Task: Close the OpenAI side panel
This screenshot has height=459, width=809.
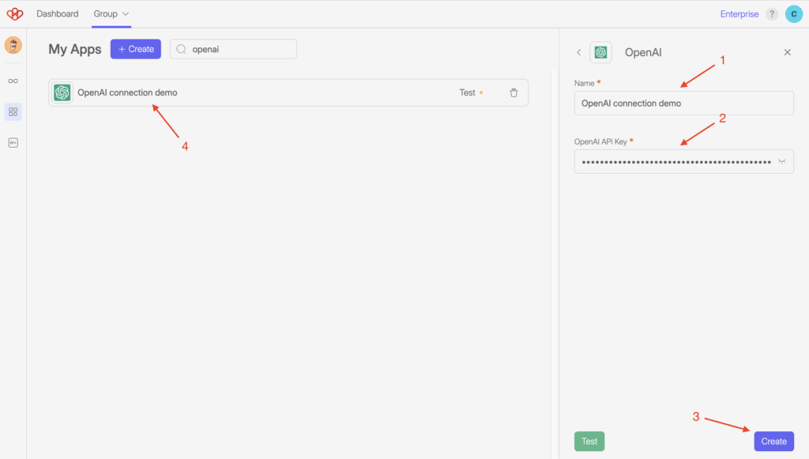Action: (788, 52)
